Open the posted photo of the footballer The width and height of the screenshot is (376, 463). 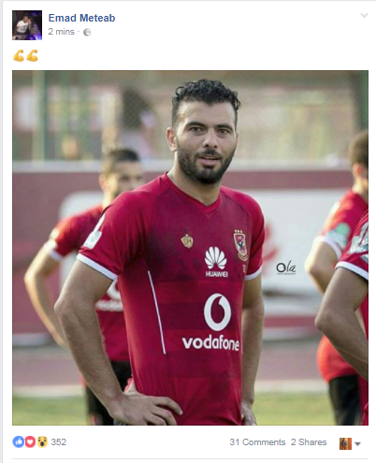tap(190, 248)
